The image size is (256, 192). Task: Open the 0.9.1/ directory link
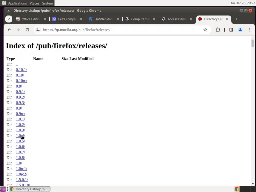point(20,92)
